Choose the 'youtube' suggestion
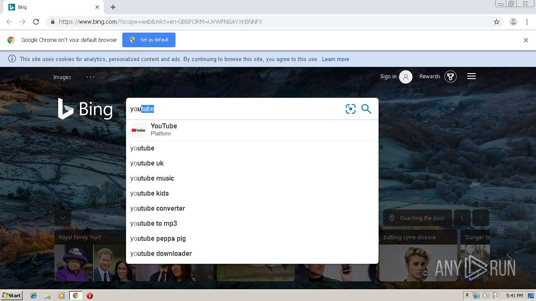Image resolution: width=536 pixels, height=301 pixels. click(252, 148)
